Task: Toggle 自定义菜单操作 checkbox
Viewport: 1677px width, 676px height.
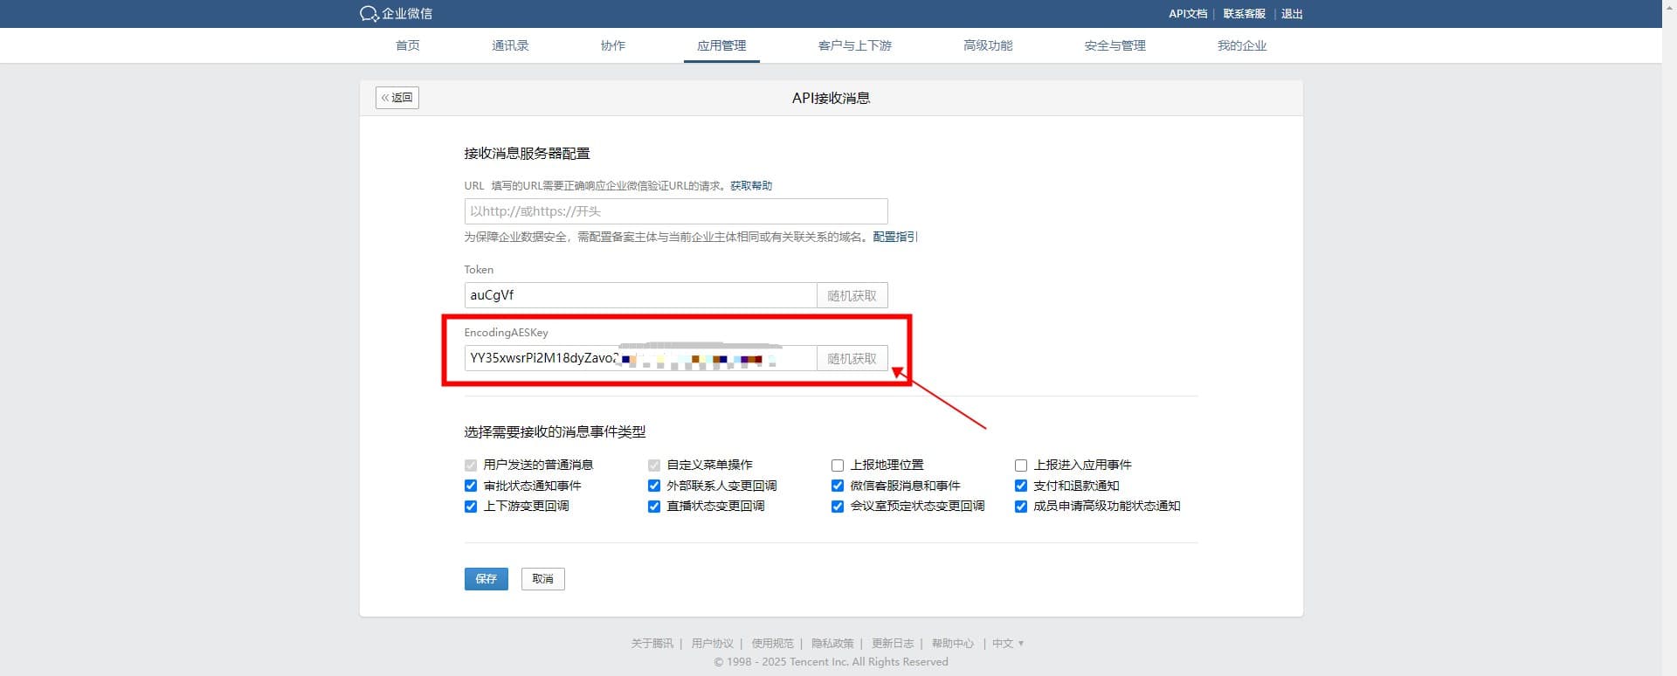Action: point(654,466)
